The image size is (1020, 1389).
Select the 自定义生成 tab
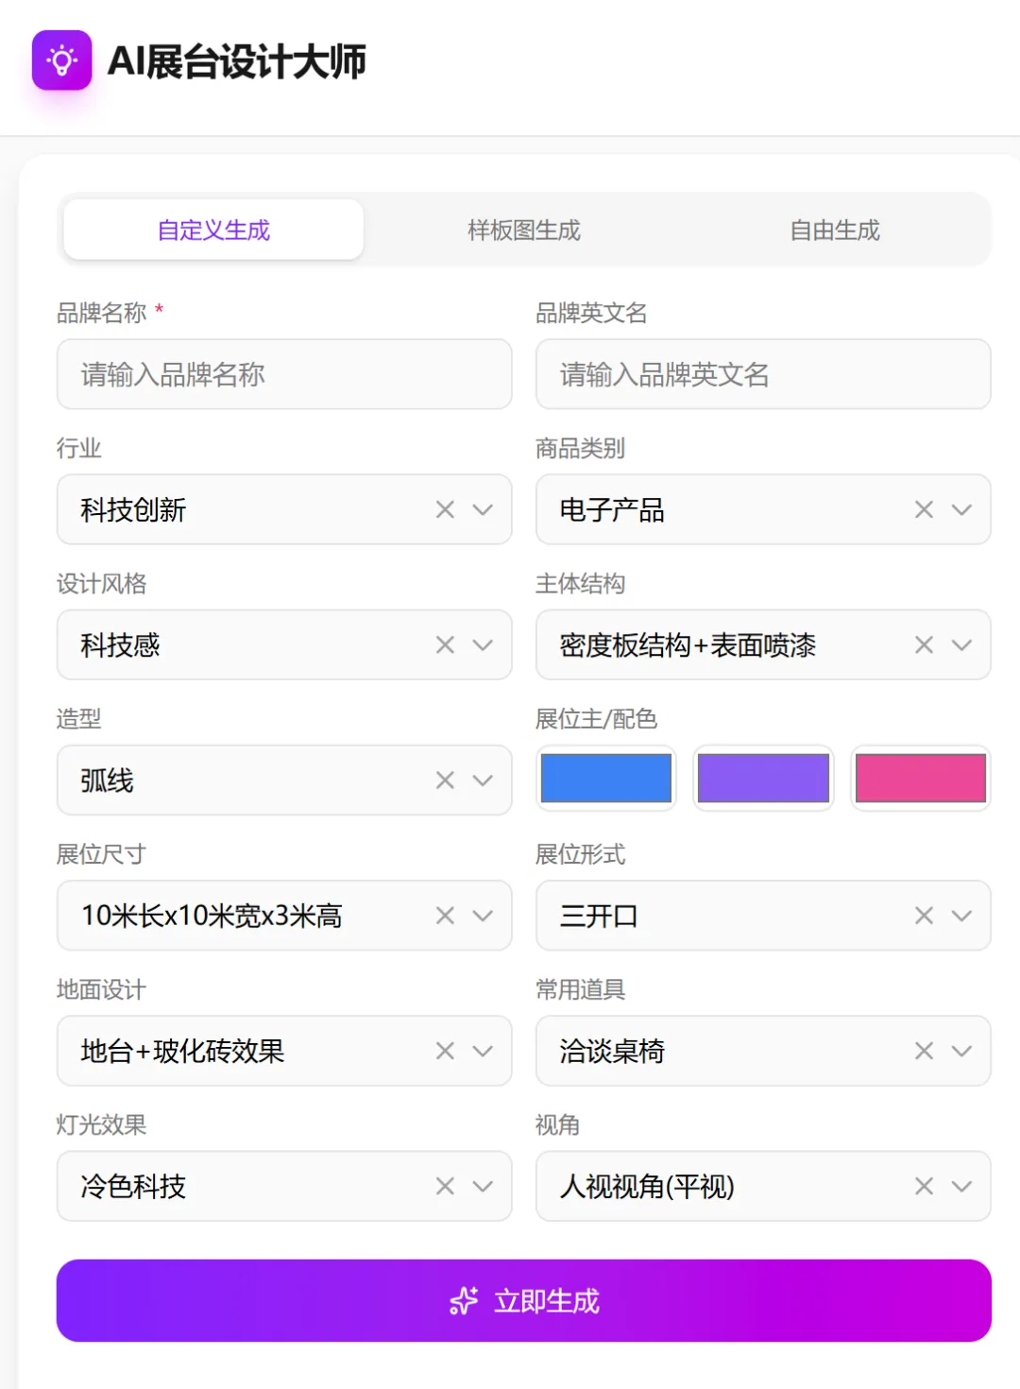click(213, 231)
